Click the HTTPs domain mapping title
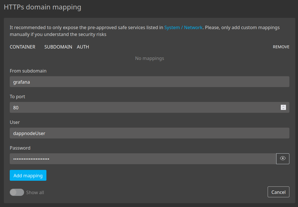 42,7
